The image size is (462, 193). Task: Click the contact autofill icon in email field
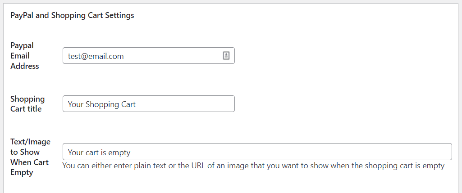point(226,55)
